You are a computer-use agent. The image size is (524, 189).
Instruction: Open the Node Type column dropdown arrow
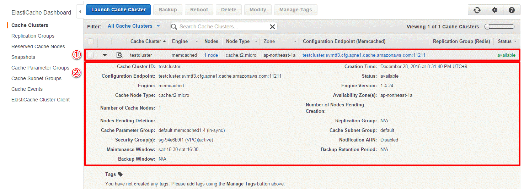coord(256,41)
